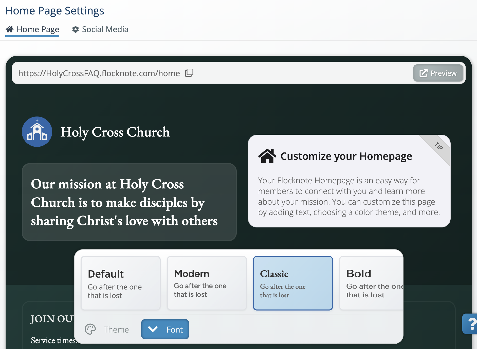The image size is (477, 349).
Task: Click the gear icon next to Social Media
Action: tap(76, 29)
